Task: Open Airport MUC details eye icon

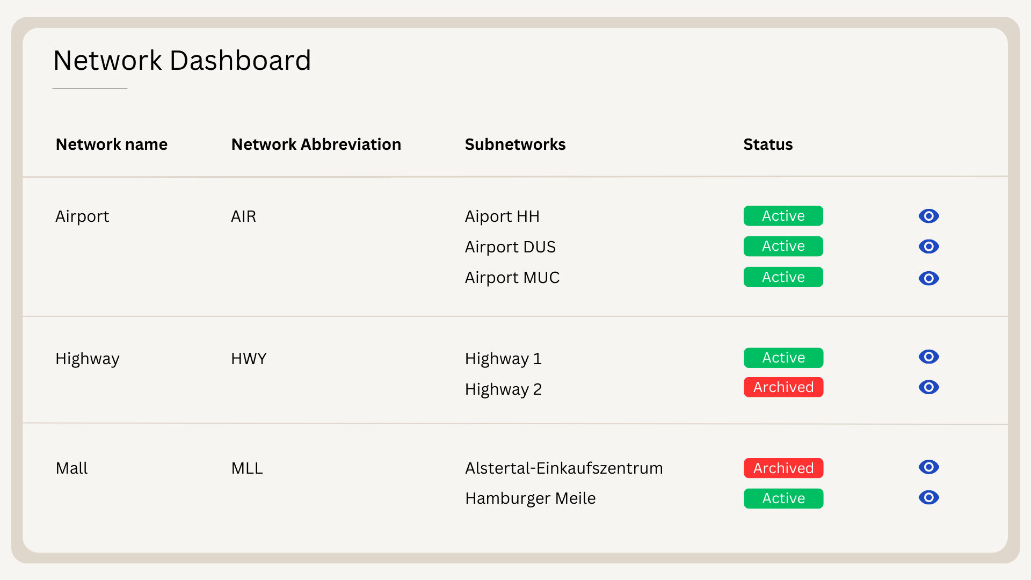Action: [928, 278]
